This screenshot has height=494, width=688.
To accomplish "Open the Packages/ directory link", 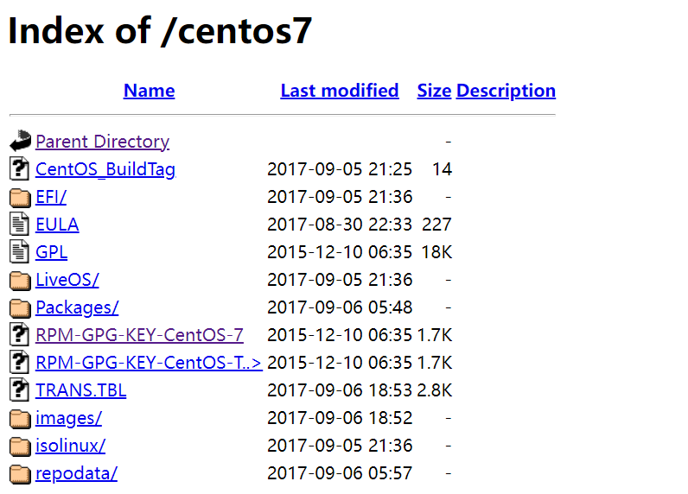I will [77, 307].
